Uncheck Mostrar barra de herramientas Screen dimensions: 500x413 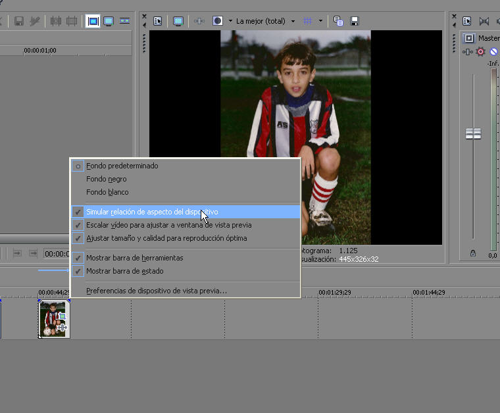coord(134,258)
